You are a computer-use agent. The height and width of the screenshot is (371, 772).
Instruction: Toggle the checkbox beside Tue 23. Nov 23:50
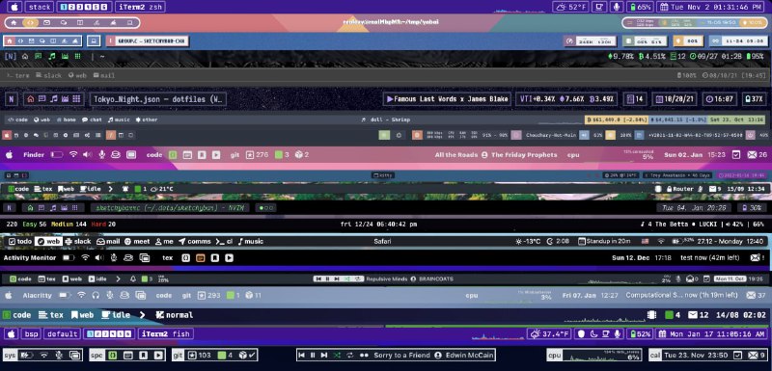pos(737,355)
